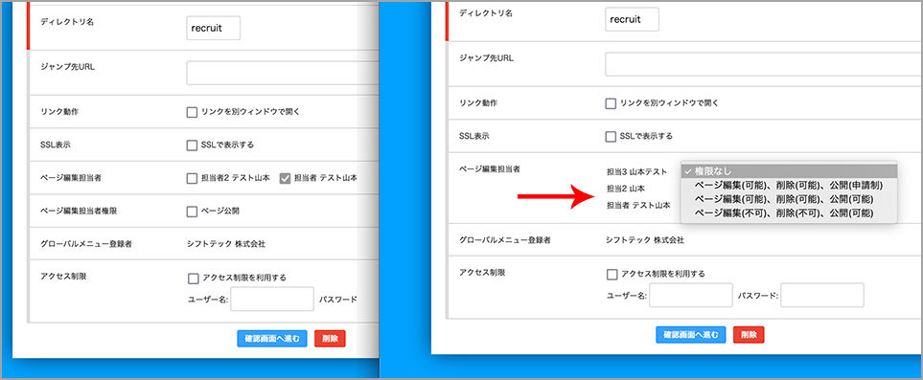The image size is (923, 380).
Task: Click 担当3 山本テスト text
Action: point(637,171)
